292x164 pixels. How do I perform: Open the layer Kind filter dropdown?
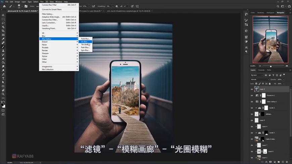(257, 75)
